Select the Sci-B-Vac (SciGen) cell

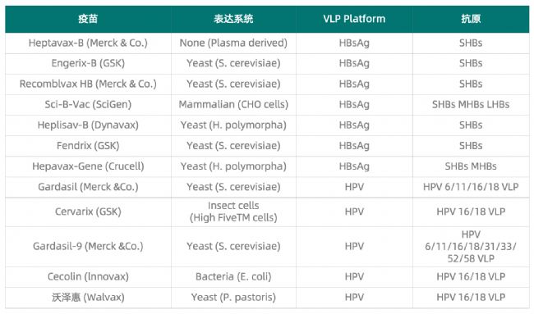coord(88,105)
